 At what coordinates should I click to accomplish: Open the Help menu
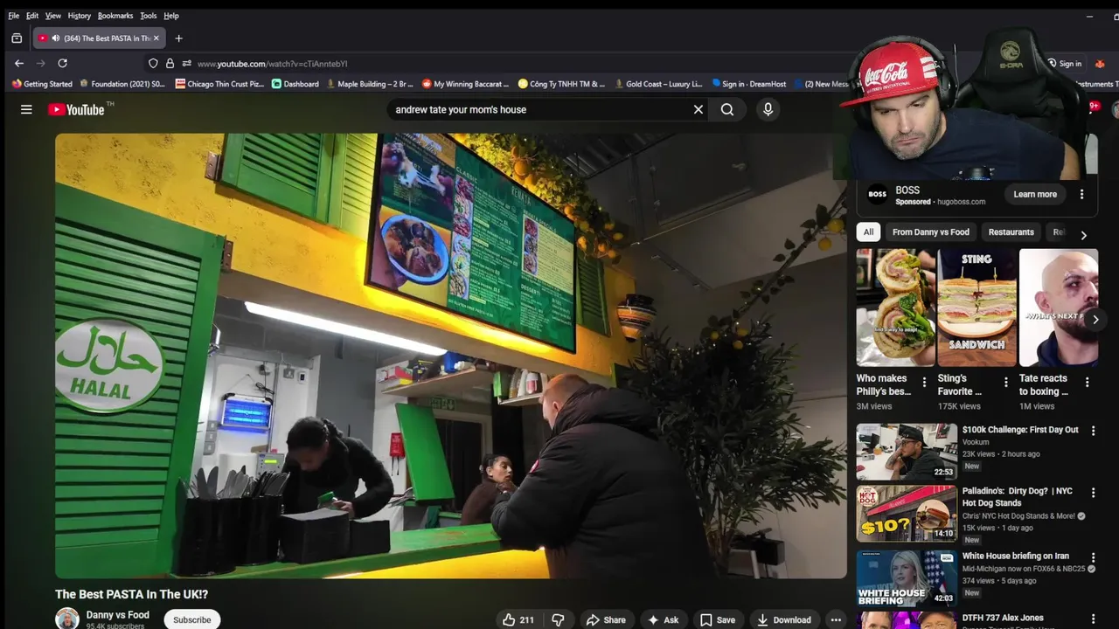(x=171, y=16)
